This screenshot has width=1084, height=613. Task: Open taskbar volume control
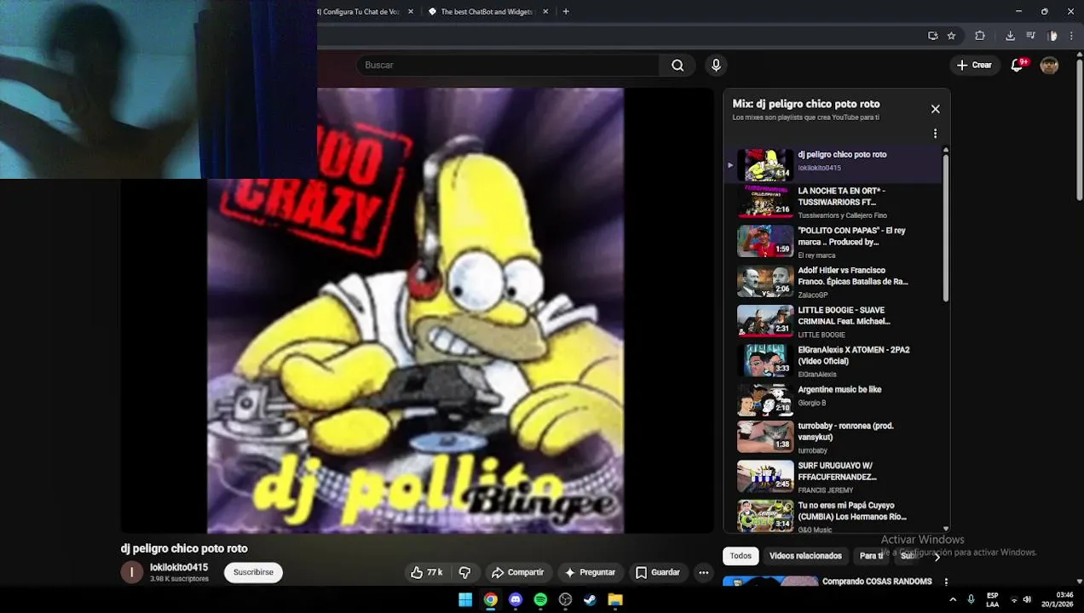pos(1027,599)
